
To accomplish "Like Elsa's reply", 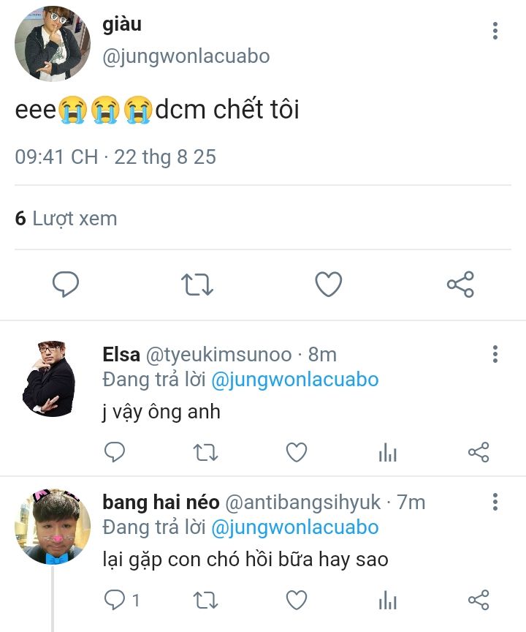I will (x=296, y=453).
